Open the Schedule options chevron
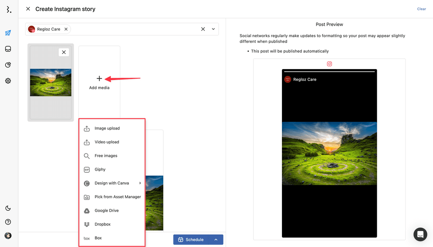The width and height of the screenshot is (433, 247). [216, 240]
